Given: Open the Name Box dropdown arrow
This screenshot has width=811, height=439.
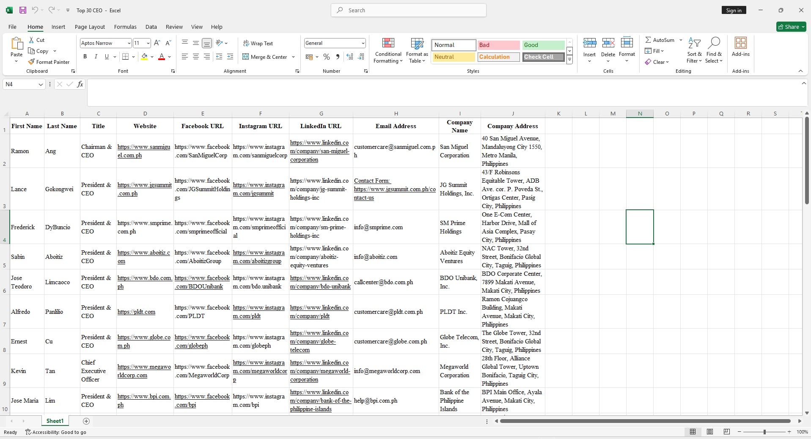Looking at the screenshot, I should pos(41,84).
